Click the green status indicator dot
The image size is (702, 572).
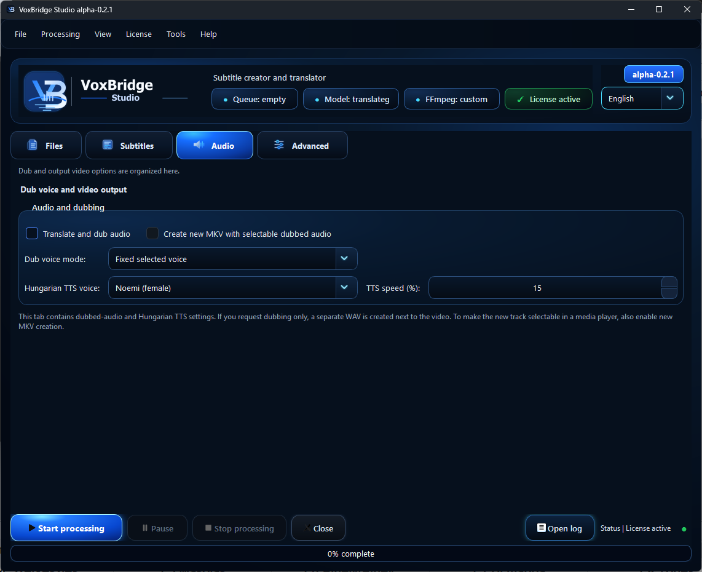684,529
